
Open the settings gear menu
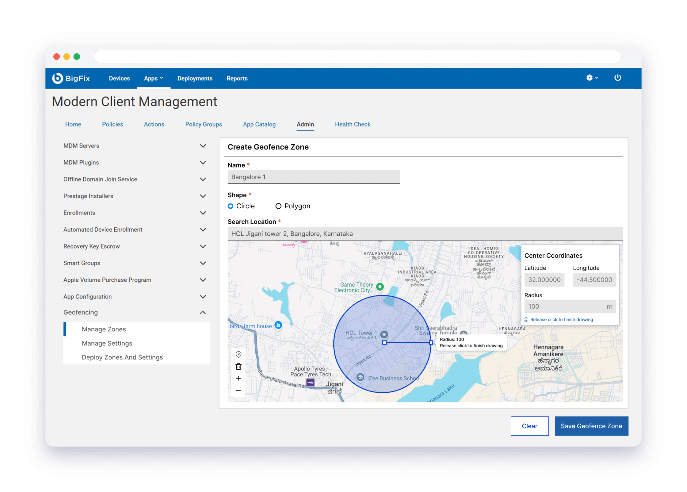coord(592,78)
